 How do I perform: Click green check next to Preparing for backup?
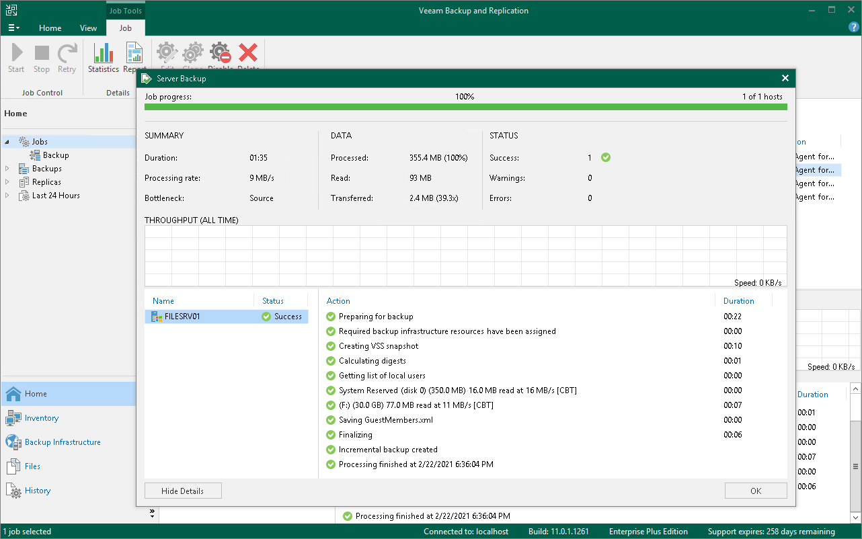pos(330,317)
